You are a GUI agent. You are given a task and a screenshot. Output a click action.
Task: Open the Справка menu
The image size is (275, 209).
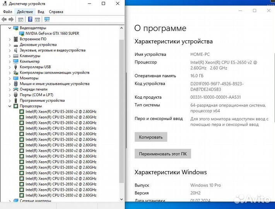click(56, 12)
